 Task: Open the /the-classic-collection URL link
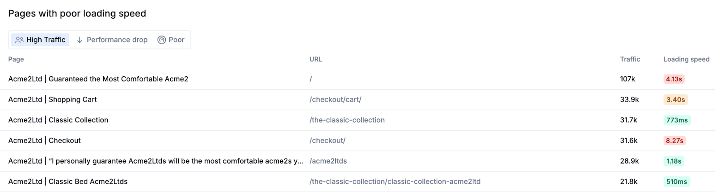coord(347,120)
